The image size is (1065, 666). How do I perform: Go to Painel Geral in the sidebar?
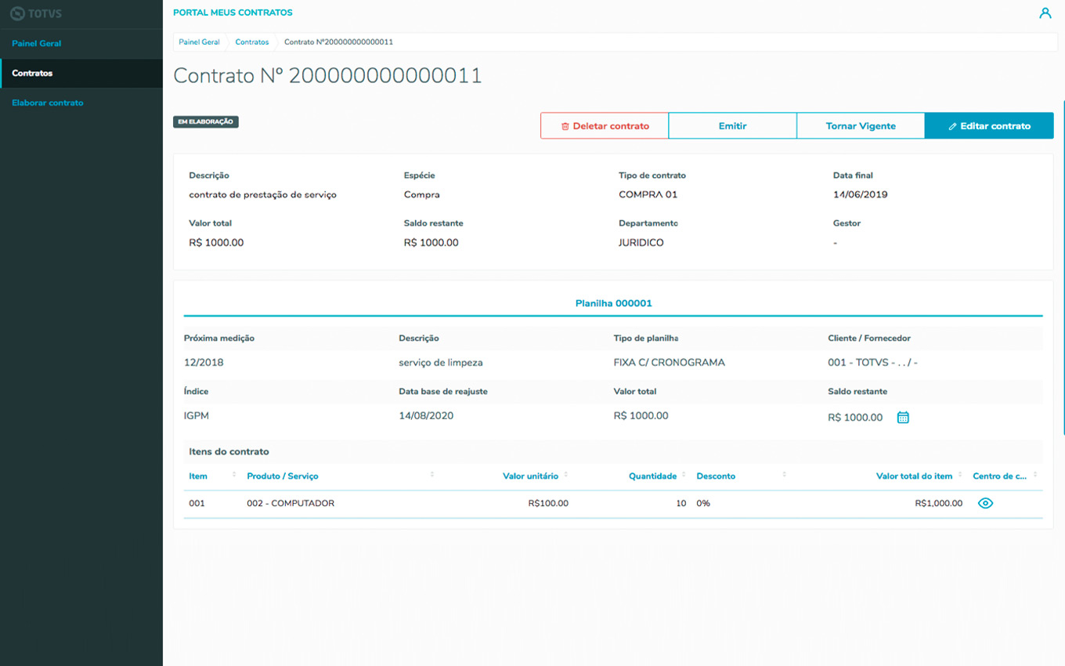pyautogui.click(x=37, y=44)
